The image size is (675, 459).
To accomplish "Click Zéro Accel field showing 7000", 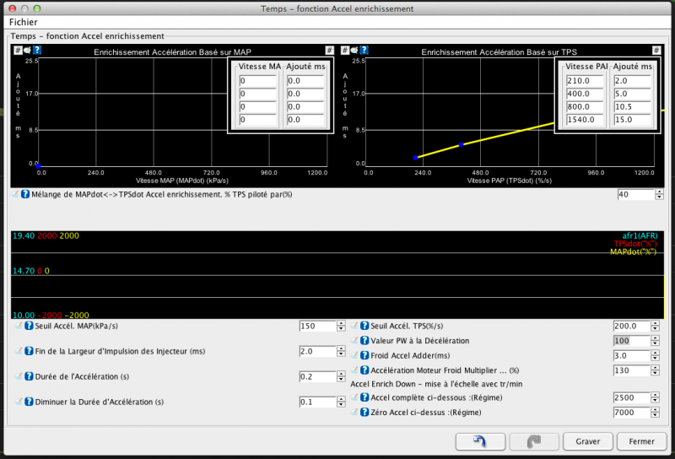I will click(x=632, y=413).
